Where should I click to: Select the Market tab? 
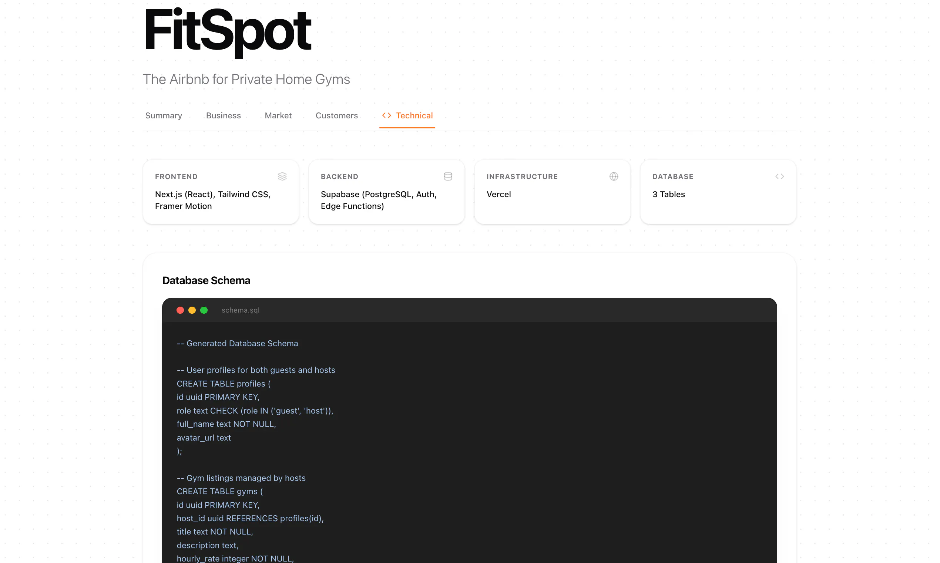point(278,116)
